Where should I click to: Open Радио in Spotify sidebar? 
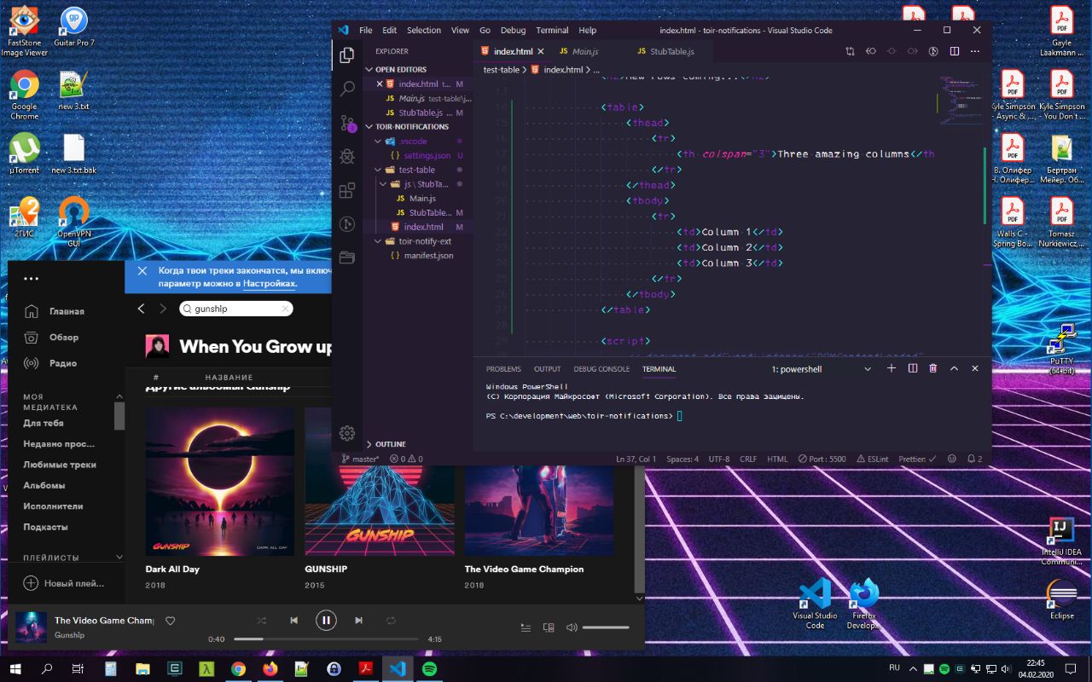pos(63,362)
